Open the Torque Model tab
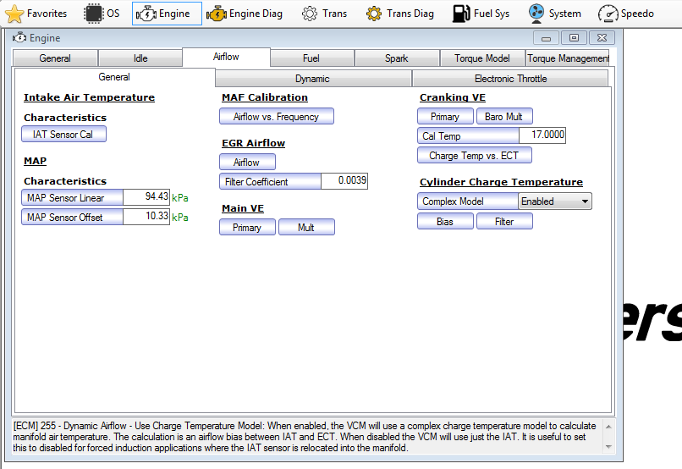The height and width of the screenshot is (469, 682). [481, 58]
